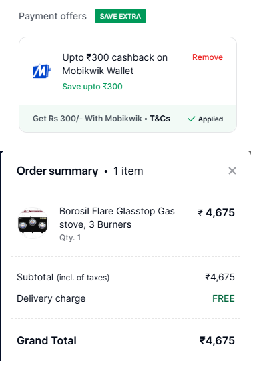Click the FREE delivery charge label
The image size is (273, 367).
[224, 298]
